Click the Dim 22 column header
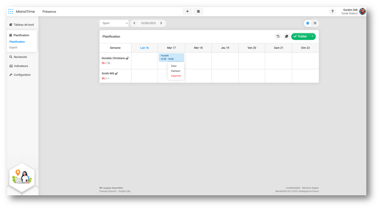The height and width of the screenshot is (209, 380). point(305,48)
